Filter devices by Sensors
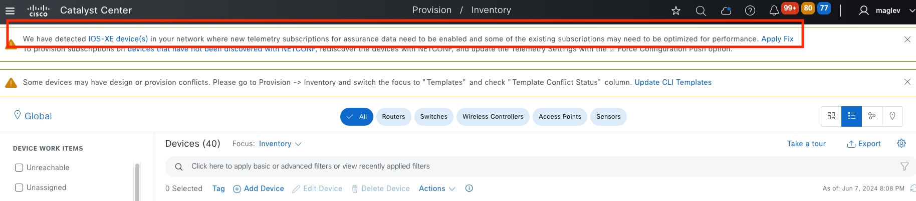The width and height of the screenshot is (916, 201). click(608, 117)
